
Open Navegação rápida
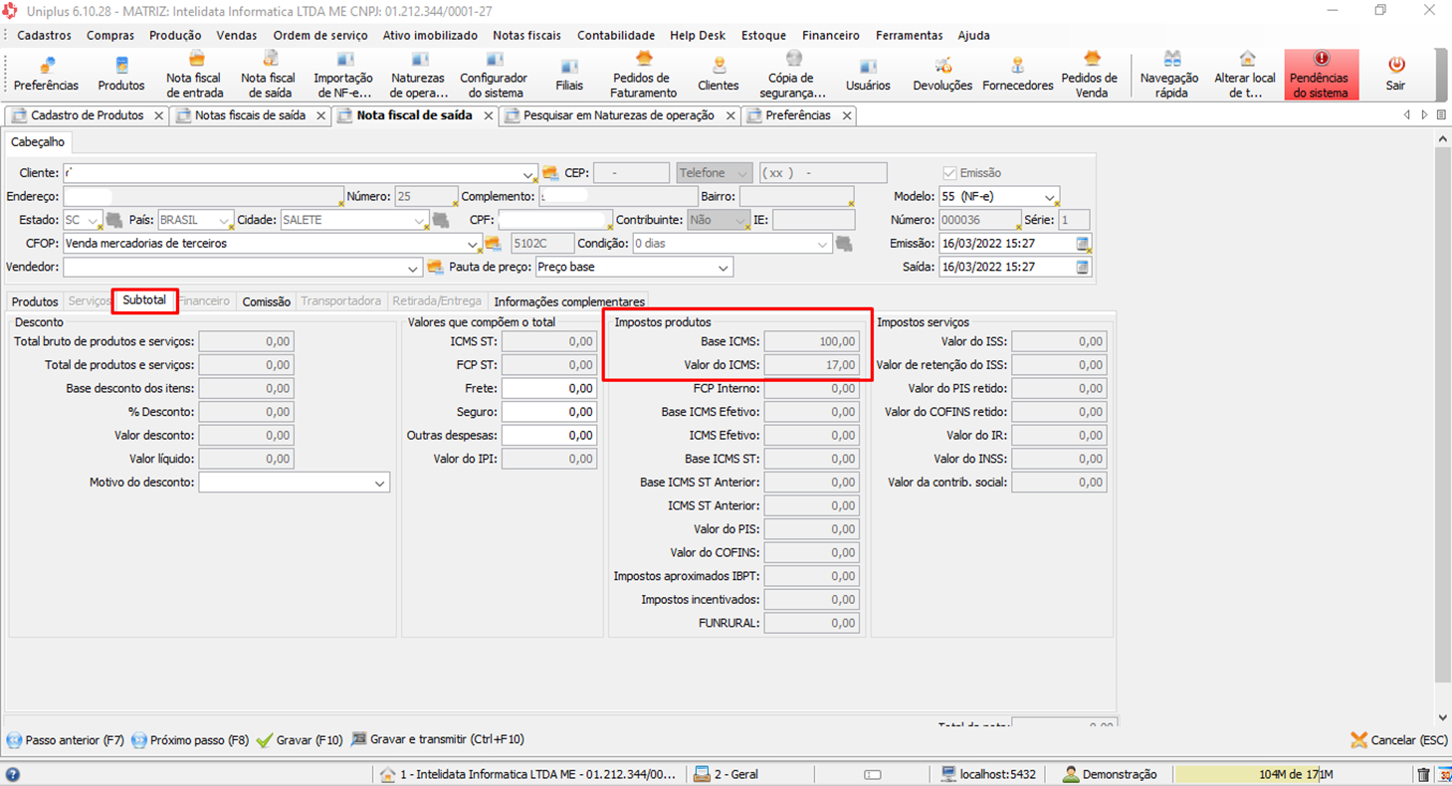point(1169,75)
